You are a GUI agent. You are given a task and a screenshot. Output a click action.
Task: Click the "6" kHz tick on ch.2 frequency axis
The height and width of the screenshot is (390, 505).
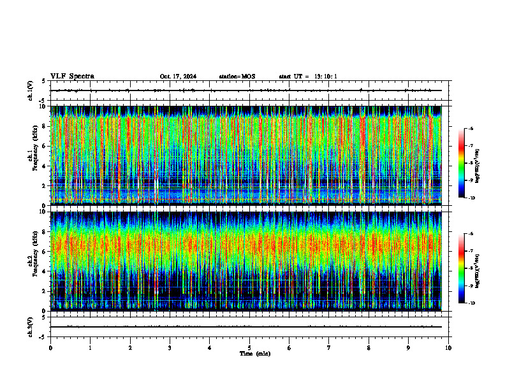click(44, 252)
